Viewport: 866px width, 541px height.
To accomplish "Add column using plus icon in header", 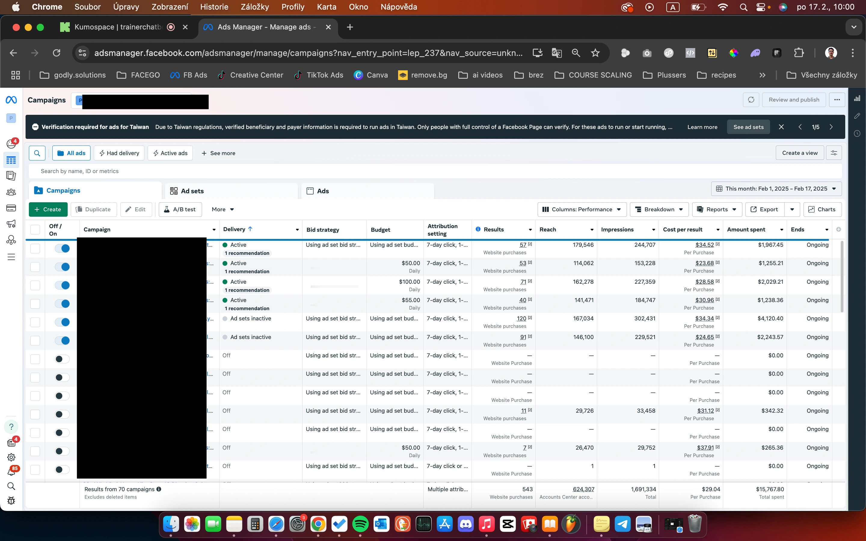I will click(838, 229).
